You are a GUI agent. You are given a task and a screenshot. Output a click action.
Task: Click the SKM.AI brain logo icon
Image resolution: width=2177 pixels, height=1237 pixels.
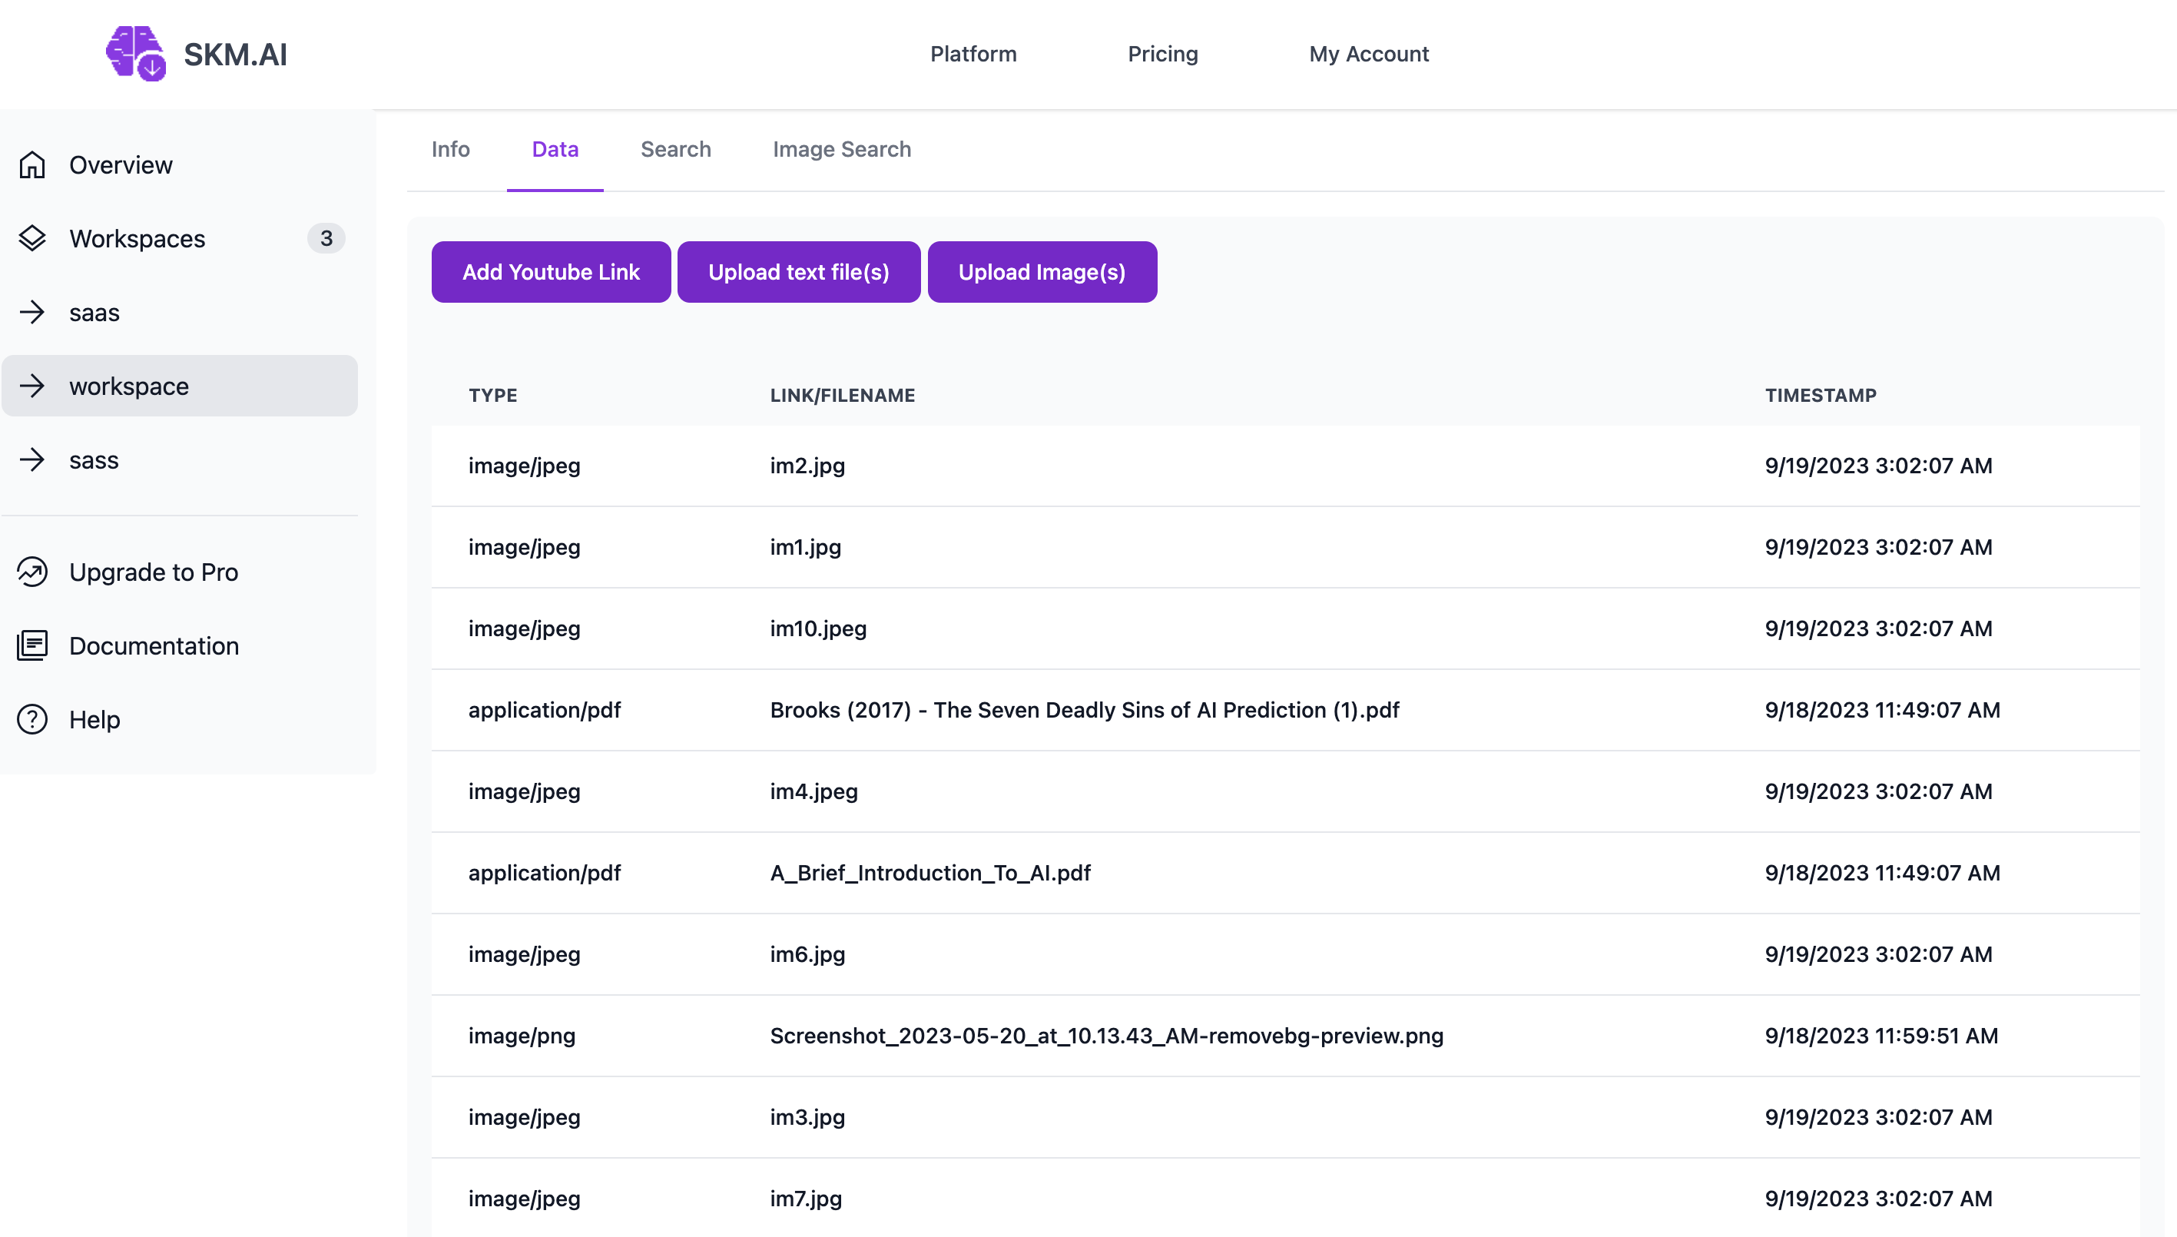[x=136, y=54]
